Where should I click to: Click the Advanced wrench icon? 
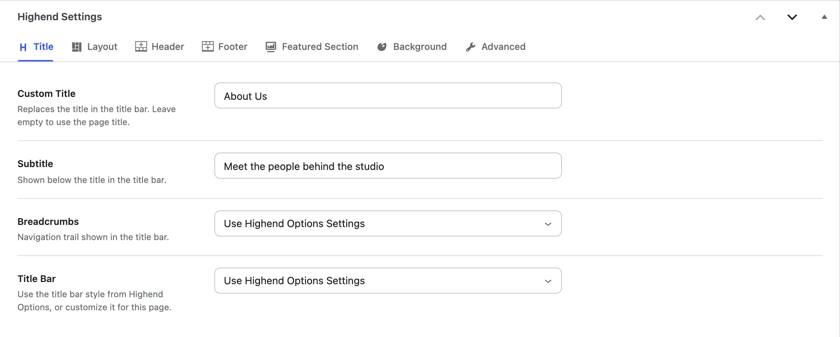[471, 47]
